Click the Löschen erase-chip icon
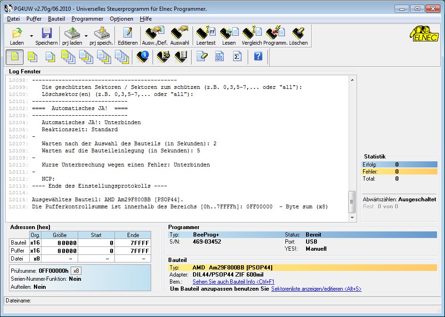 click(x=298, y=33)
